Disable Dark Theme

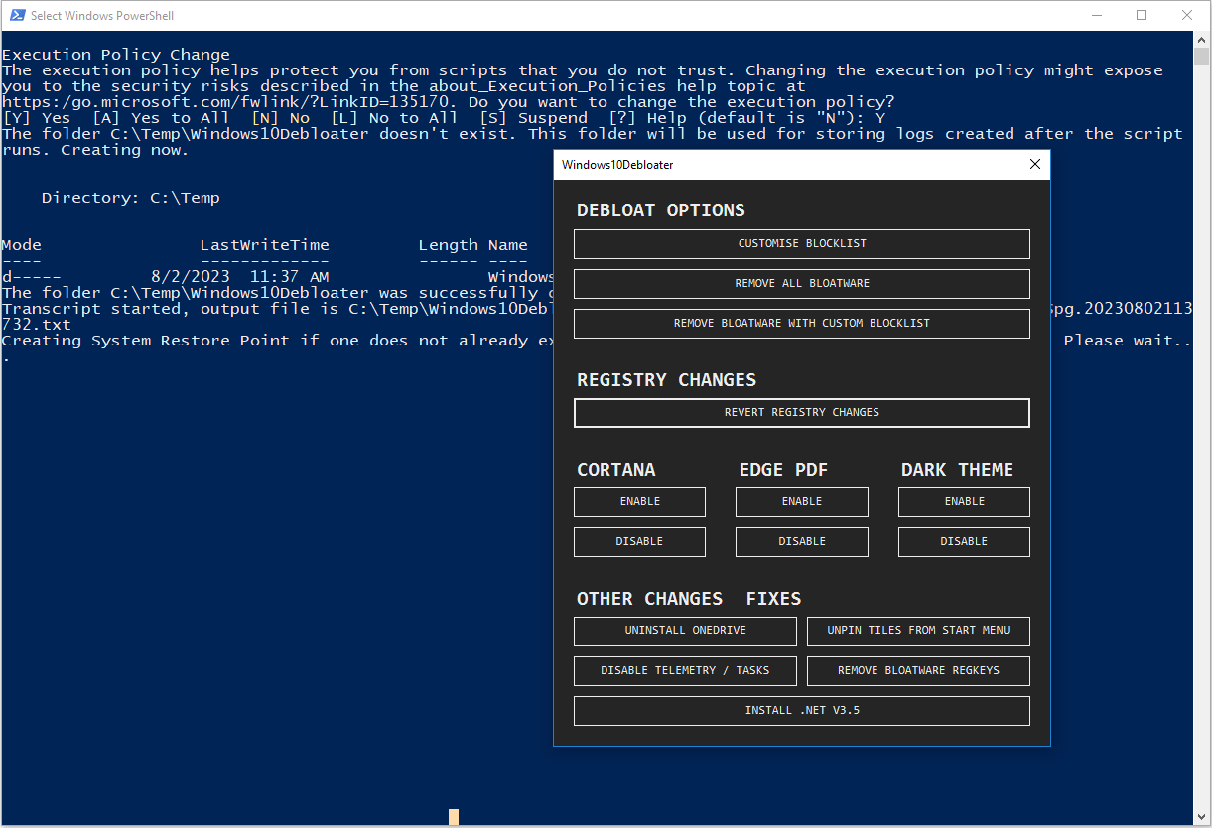pyautogui.click(x=964, y=542)
